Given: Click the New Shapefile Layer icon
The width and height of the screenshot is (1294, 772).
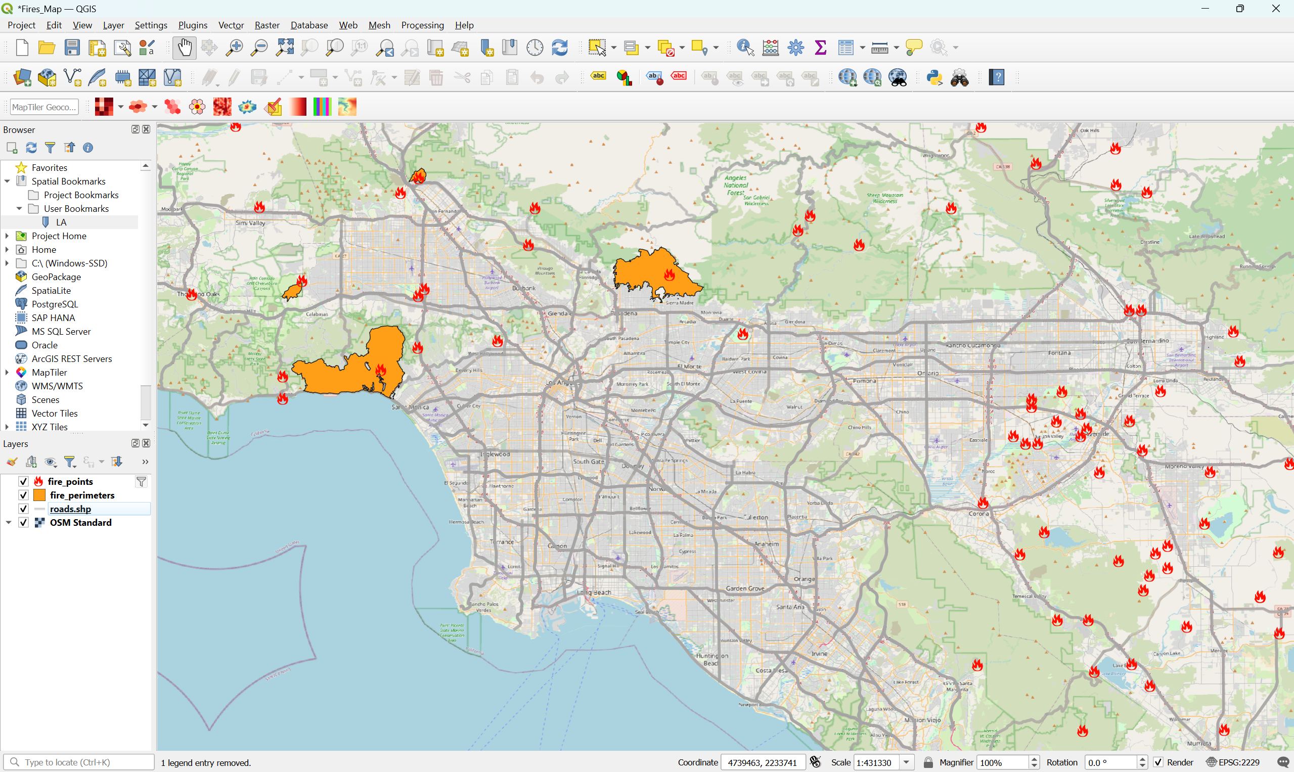Looking at the screenshot, I should point(72,77).
